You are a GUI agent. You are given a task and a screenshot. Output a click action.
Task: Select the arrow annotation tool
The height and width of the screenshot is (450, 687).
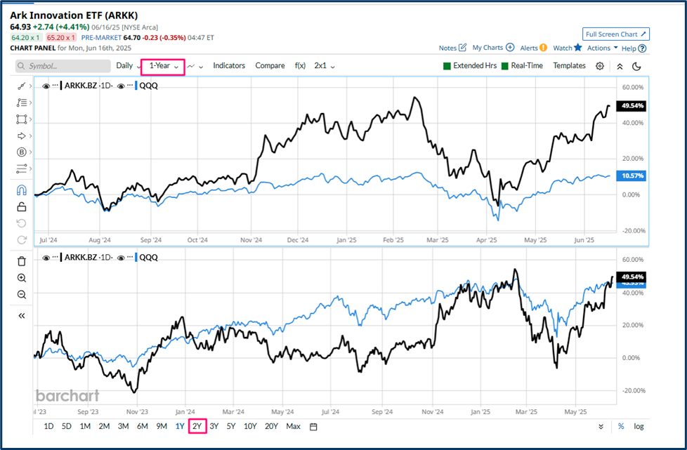pyautogui.click(x=22, y=135)
